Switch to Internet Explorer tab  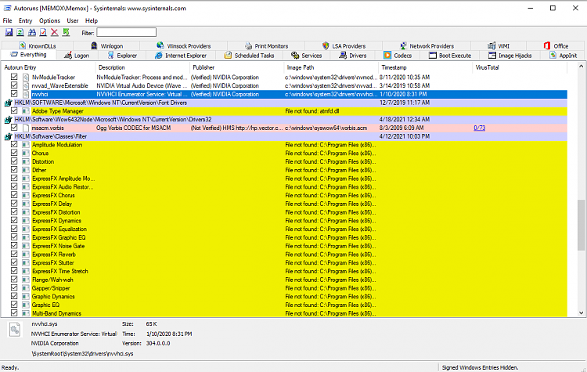pyautogui.click(x=181, y=56)
